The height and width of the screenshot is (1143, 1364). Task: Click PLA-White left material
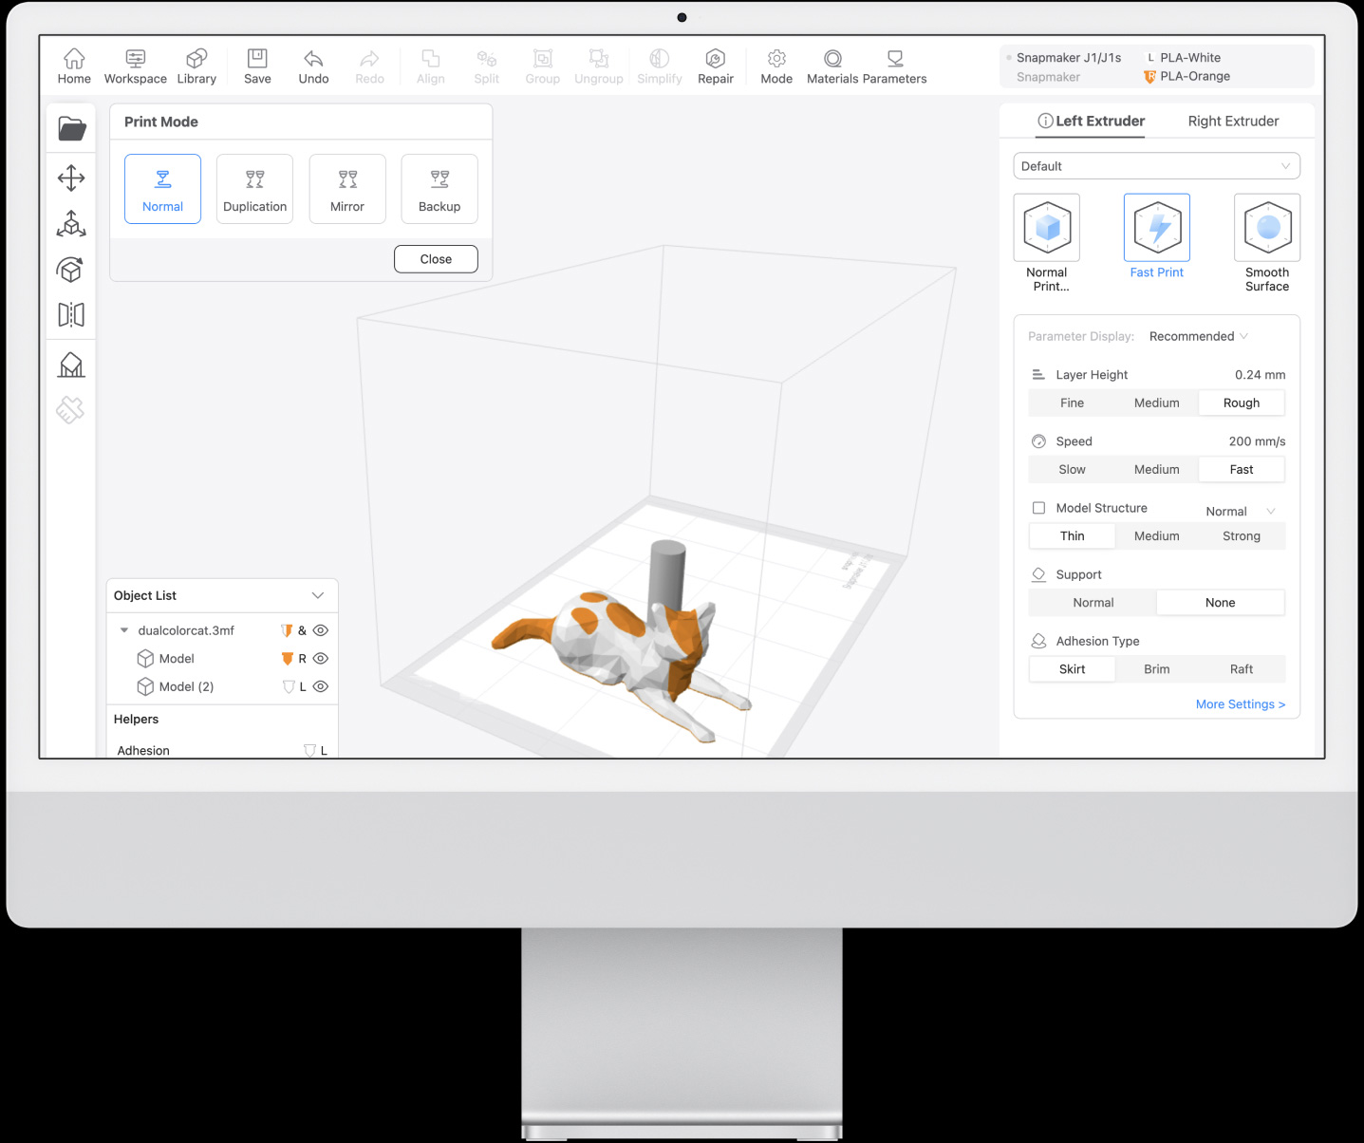(x=1183, y=58)
